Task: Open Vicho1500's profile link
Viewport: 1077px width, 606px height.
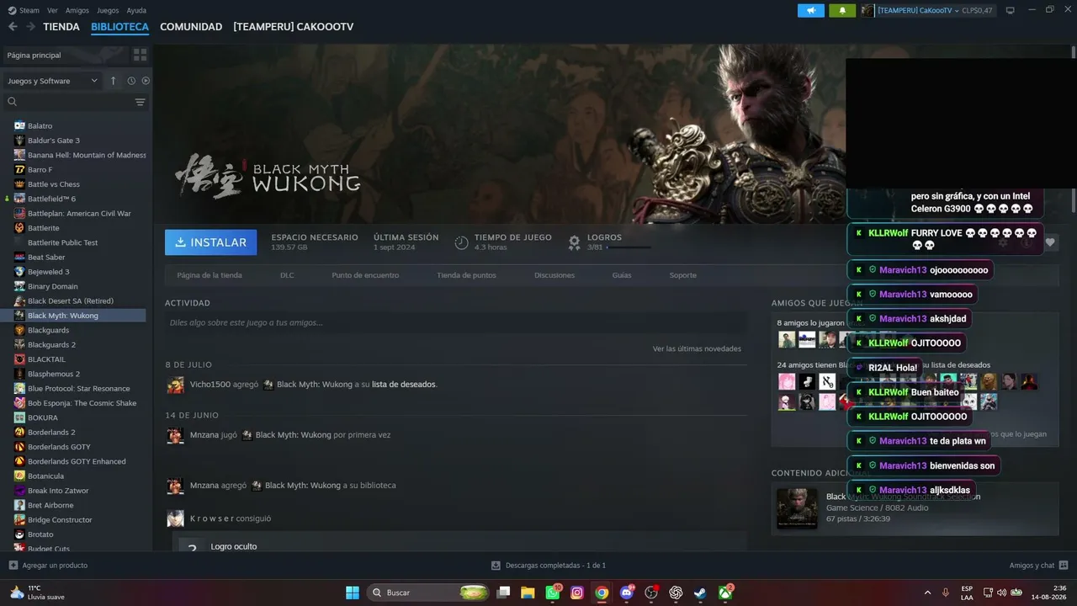Action: point(210,385)
